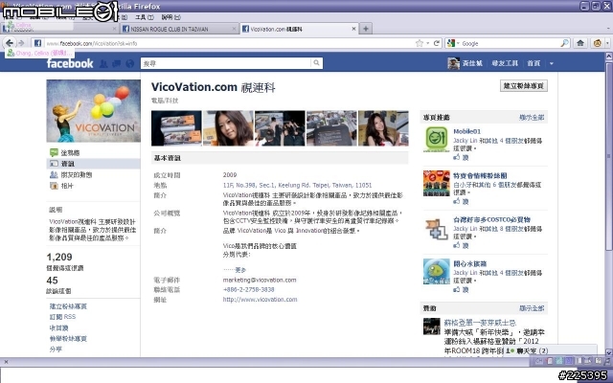Viewport: 613px width, 383px height.
Task: Select the VicoVation.com browser tab
Action: [299, 29]
